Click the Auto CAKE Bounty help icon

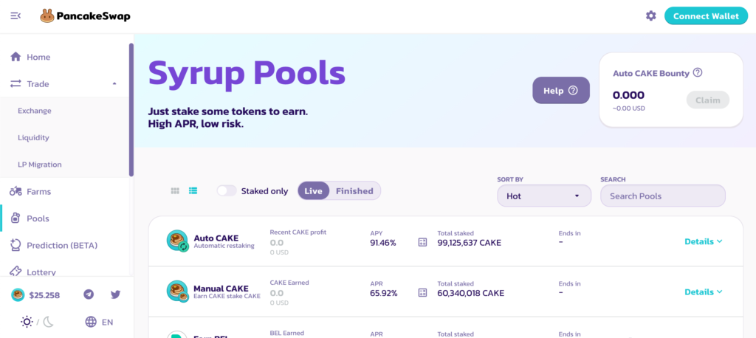pyautogui.click(x=698, y=73)
